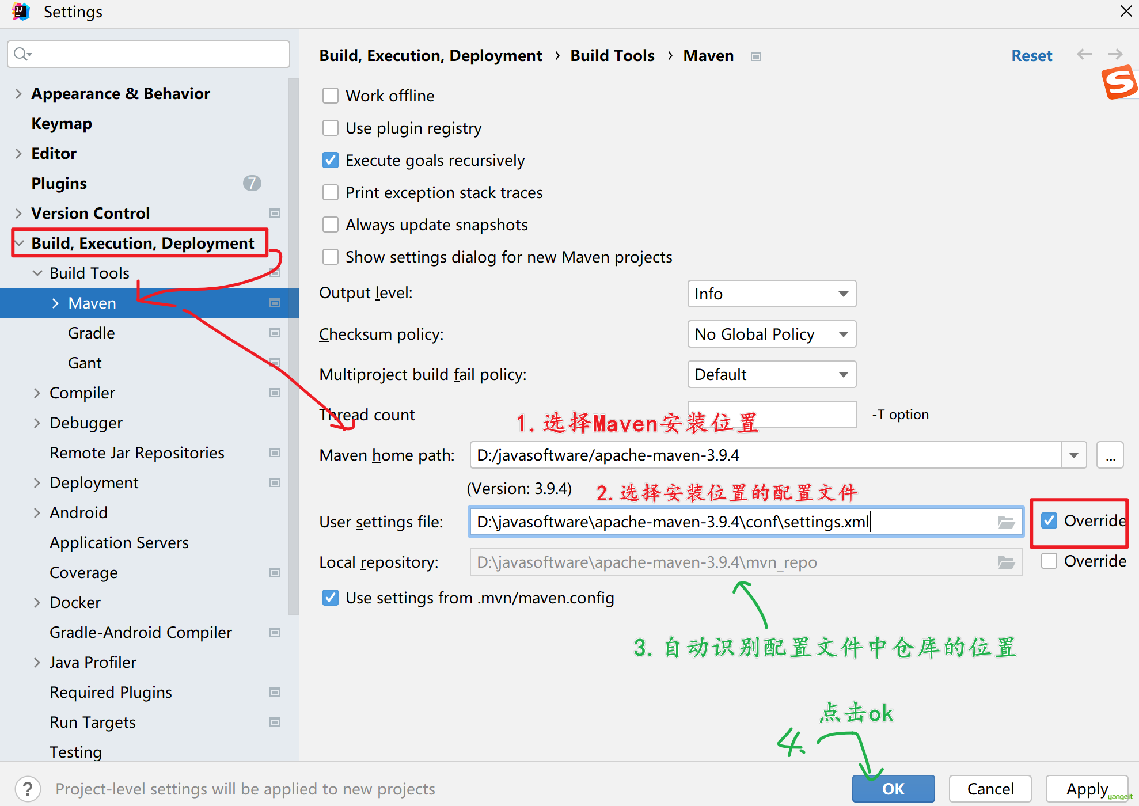Select Testing settings page

pyautogui.click(x=75, y=752)
